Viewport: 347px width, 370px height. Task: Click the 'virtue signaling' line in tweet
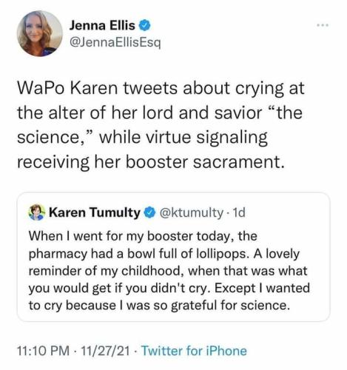pos(142,138)
